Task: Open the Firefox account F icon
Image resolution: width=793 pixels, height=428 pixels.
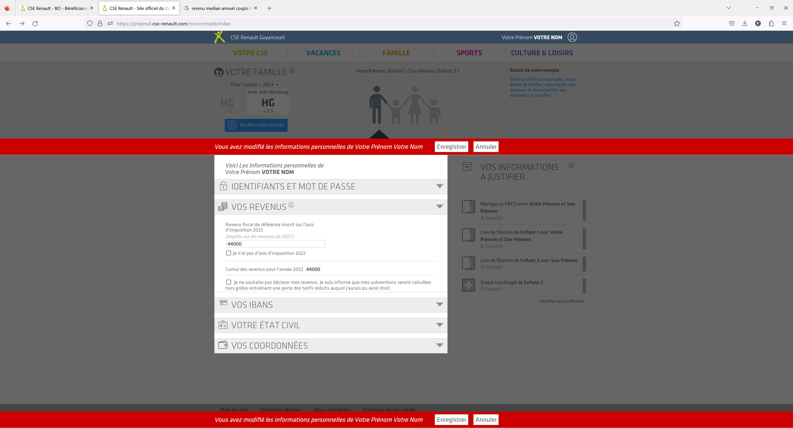Action: [x=758, y=23]
